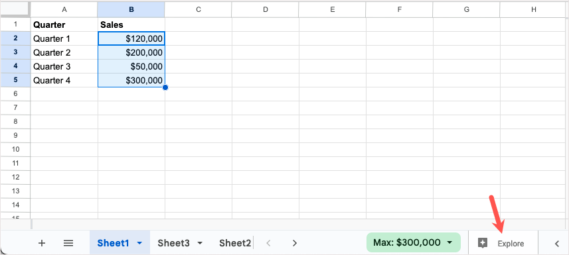Screen dimensions: 569x255
Task: Open the all sheets list icon
Action: pos(68,243)
